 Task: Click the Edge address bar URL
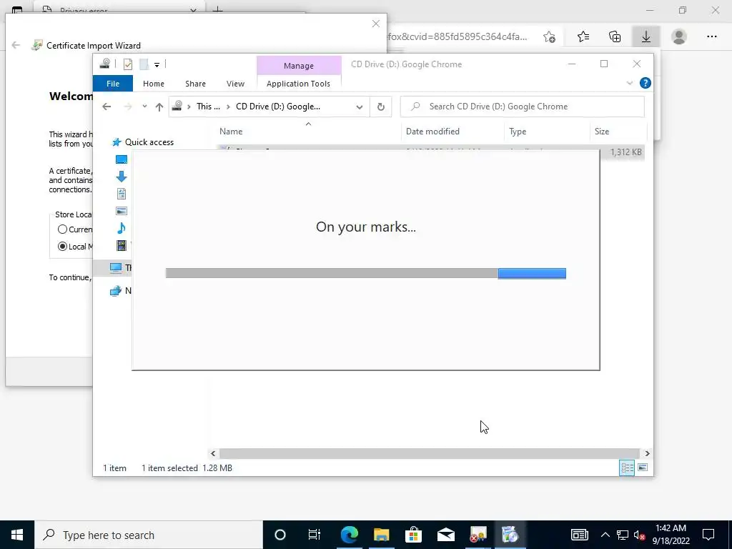(457, 36)
